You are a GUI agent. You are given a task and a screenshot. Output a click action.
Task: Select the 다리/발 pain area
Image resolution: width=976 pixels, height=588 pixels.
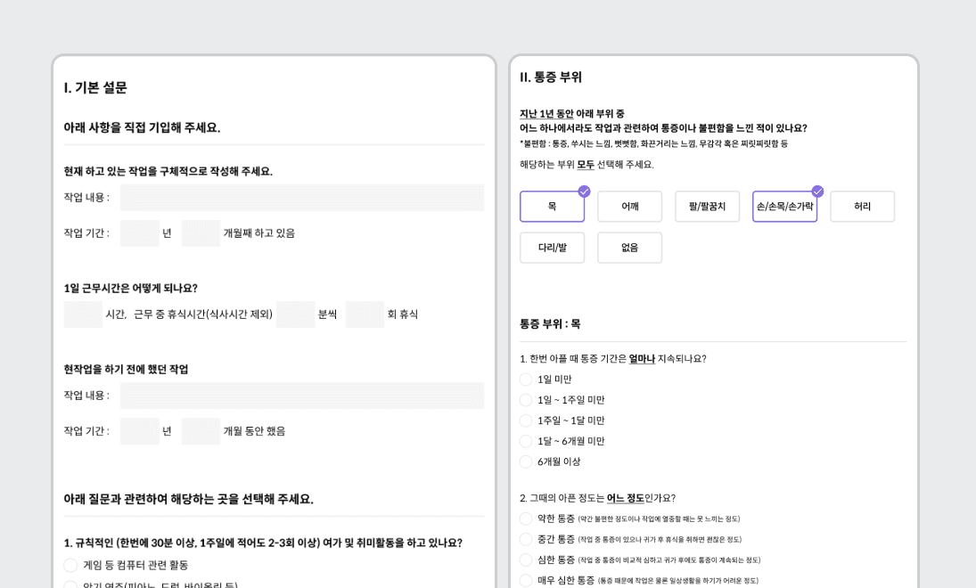pos(552,249)
